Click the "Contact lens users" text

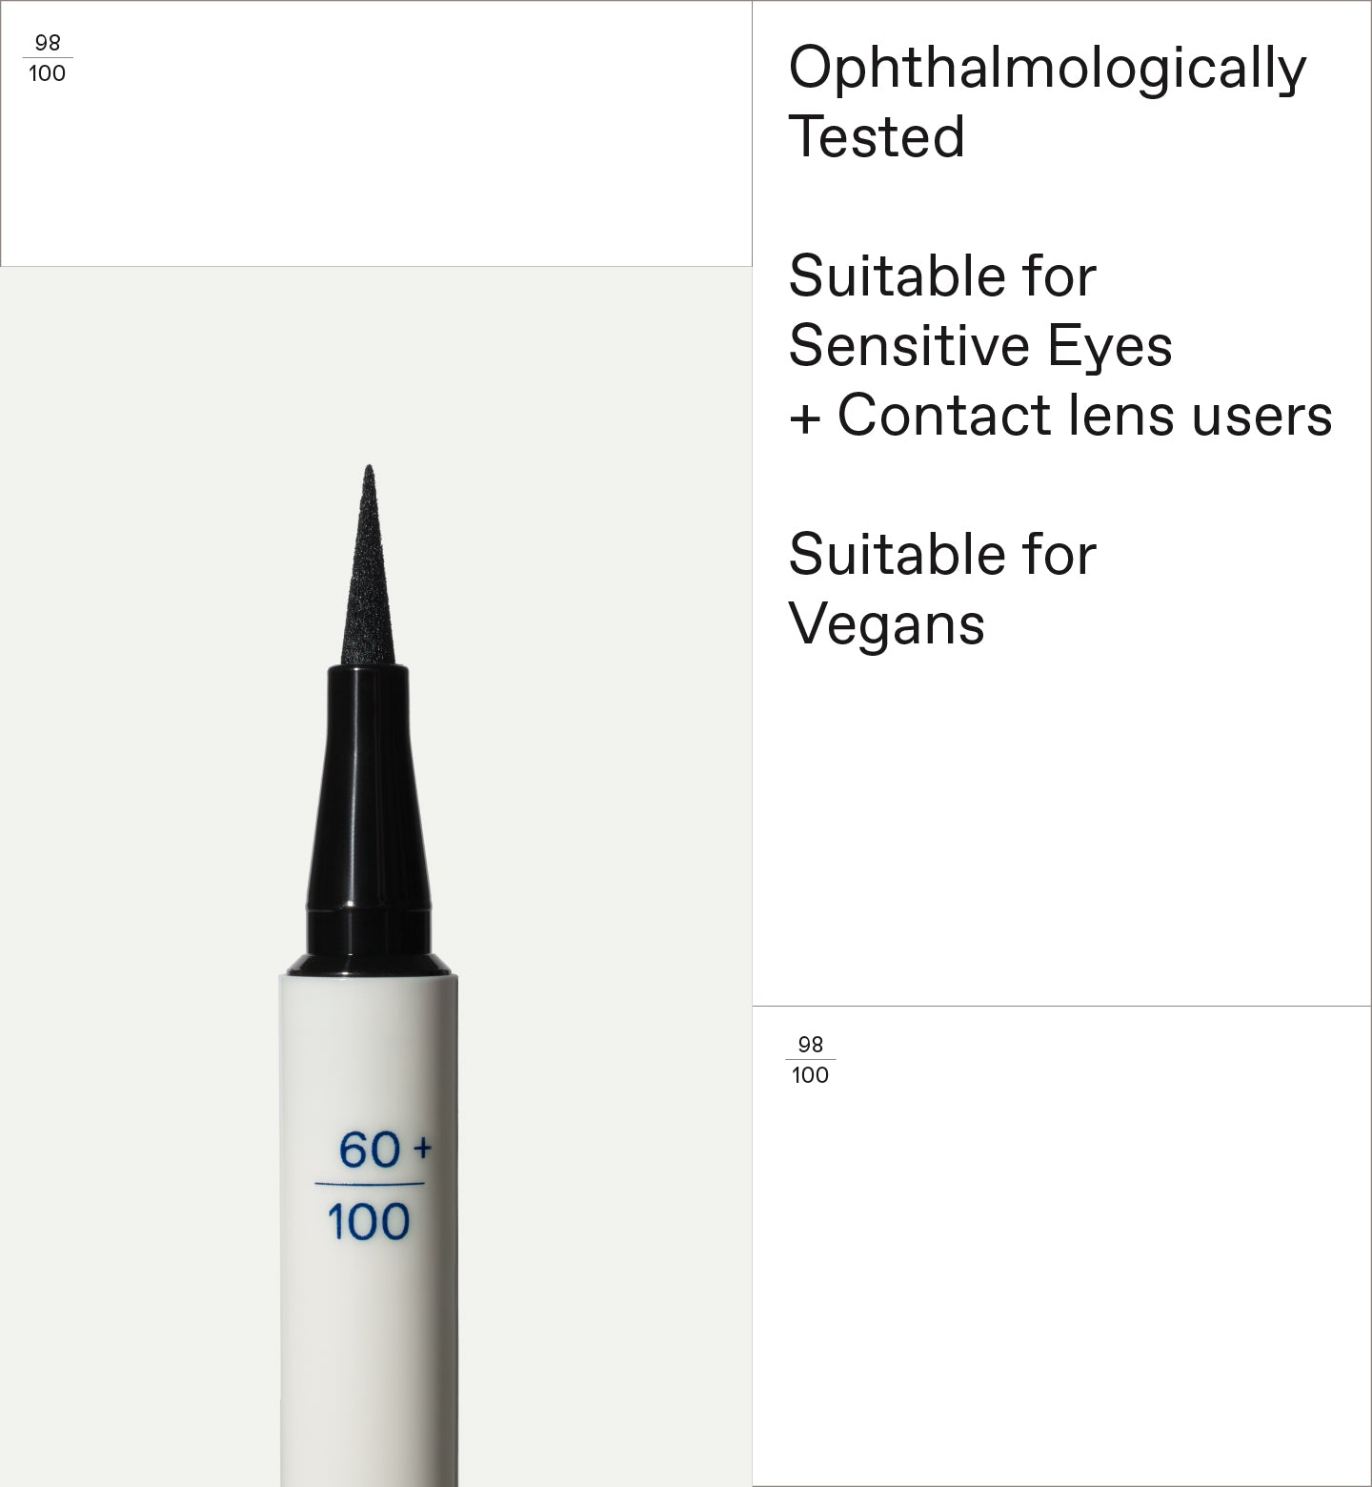[x=1084, y=416]
